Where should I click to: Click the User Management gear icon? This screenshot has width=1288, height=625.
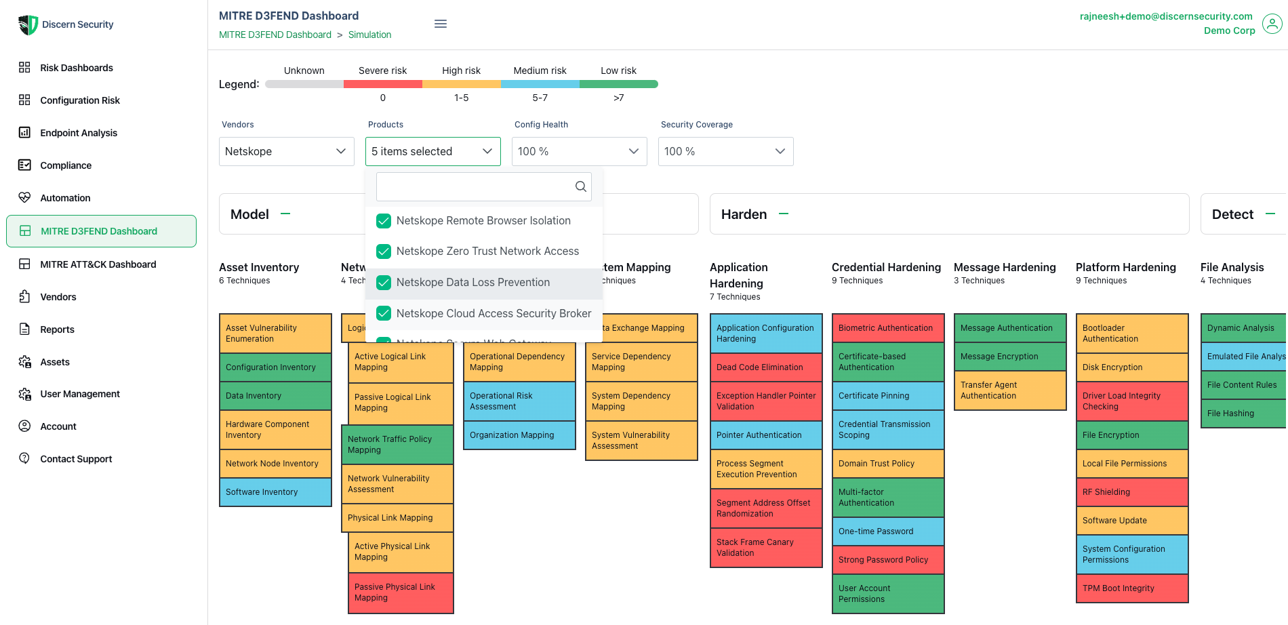tap(24, 394)
